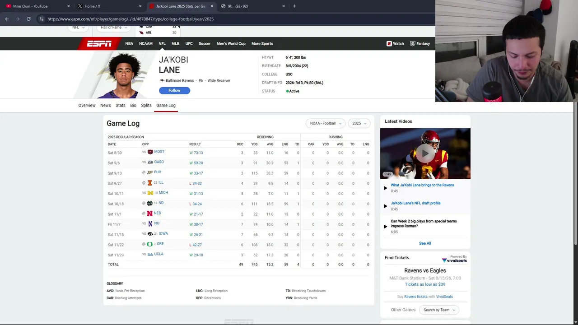The image size is (578, 325).
Task: Open a new browser tab
Action: [294, 6]
